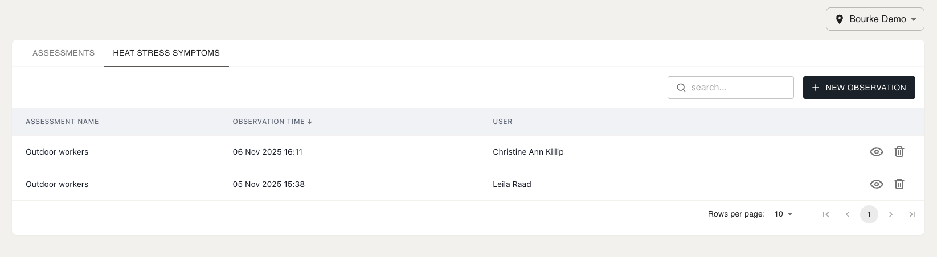Click the Assessment Name column header
The image size is (937, 257).
(62, 122)
